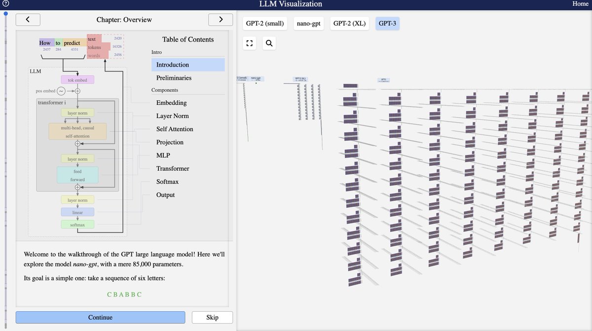Screen dimensions: 592x331
Task: Click the Skip button
Action: click(212, 317)
